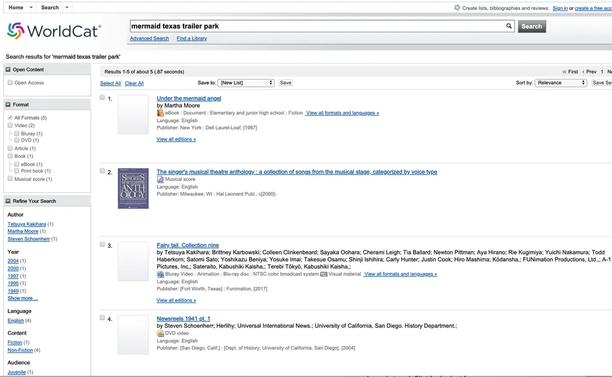Open 'Under the mermaid angel' title
This screenshot has width=612, height=377.
(x=189, y=99)
